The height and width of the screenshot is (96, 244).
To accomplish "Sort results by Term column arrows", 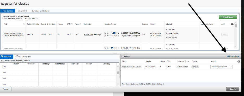I will 81,24.
